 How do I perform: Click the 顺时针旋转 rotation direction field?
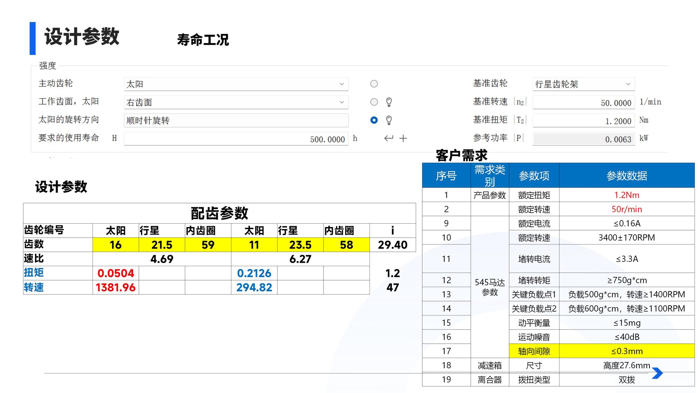click(x=236, y=120)
